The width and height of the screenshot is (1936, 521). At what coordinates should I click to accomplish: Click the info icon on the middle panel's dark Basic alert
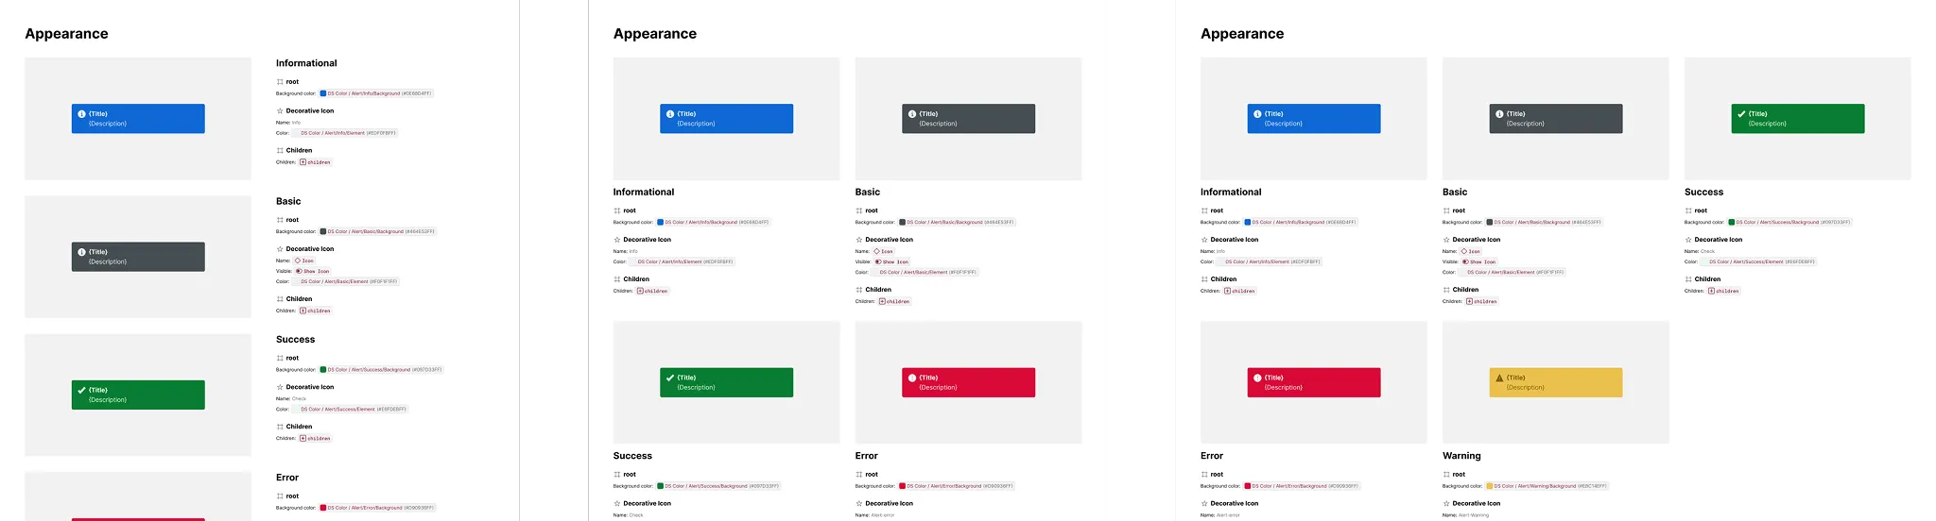(912, 114)
